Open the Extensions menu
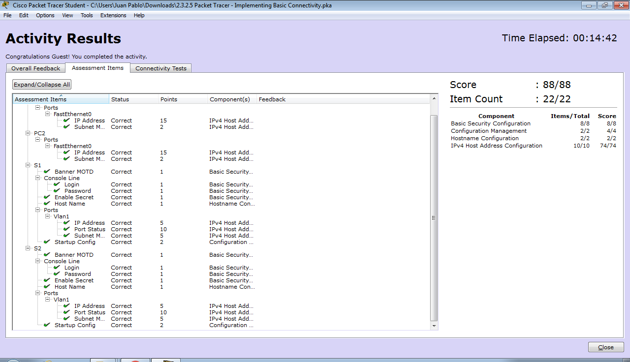630x362 pixels. tap(113, 15)
